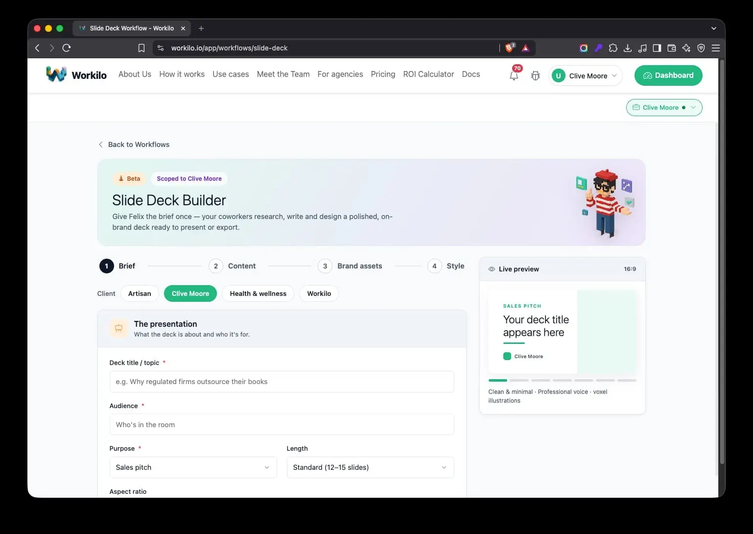Open the Brave Wallet icon
This screenshot has width=753, height=534.
coord(672,48)
